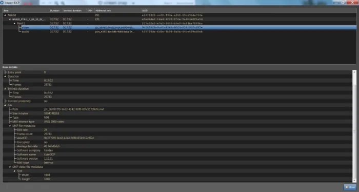Click the MXF type row label
Viewport: 359px width, 192px height.
(23, 163)
